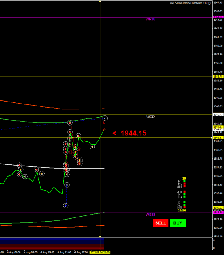Click the 2023.08.04 23:30 crosshair date label
224x255 pixels.
point(100,252)
